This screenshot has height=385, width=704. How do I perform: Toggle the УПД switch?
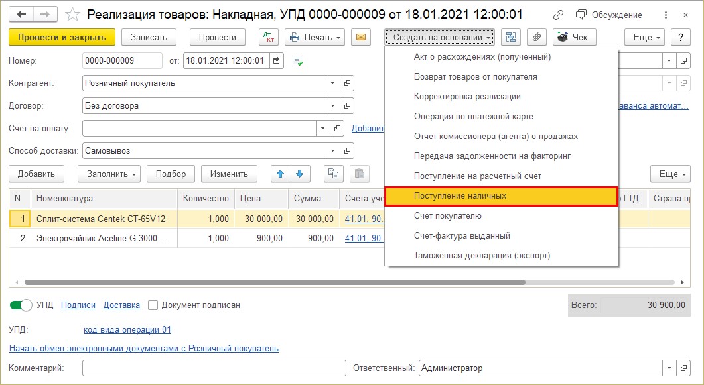tap(21, 305)
